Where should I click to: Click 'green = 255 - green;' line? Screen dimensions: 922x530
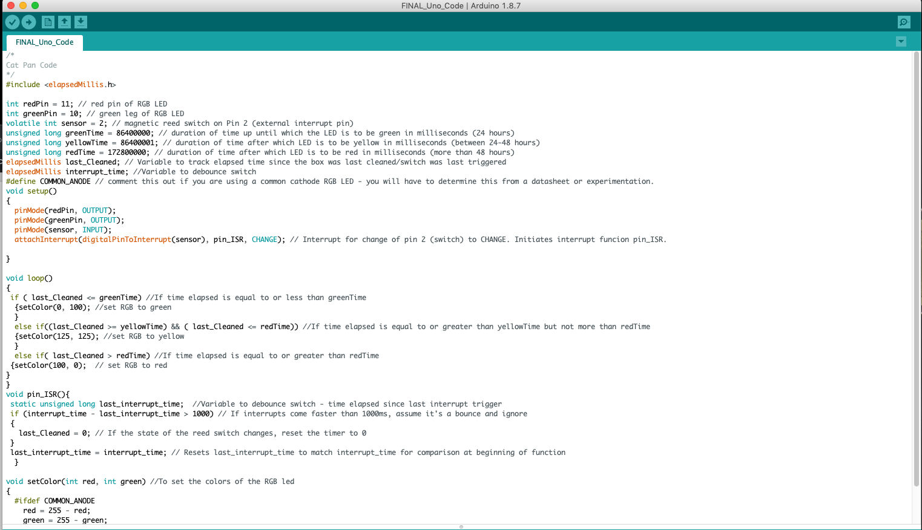pos(65,520)
